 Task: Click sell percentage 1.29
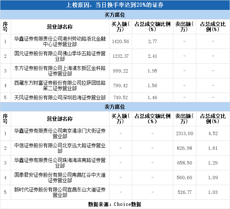(213, 163)
